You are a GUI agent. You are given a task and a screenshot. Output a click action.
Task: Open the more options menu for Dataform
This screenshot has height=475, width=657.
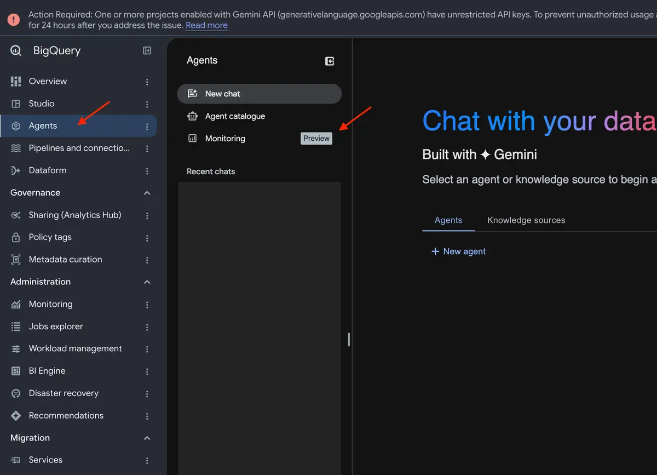tap(147, 171)
